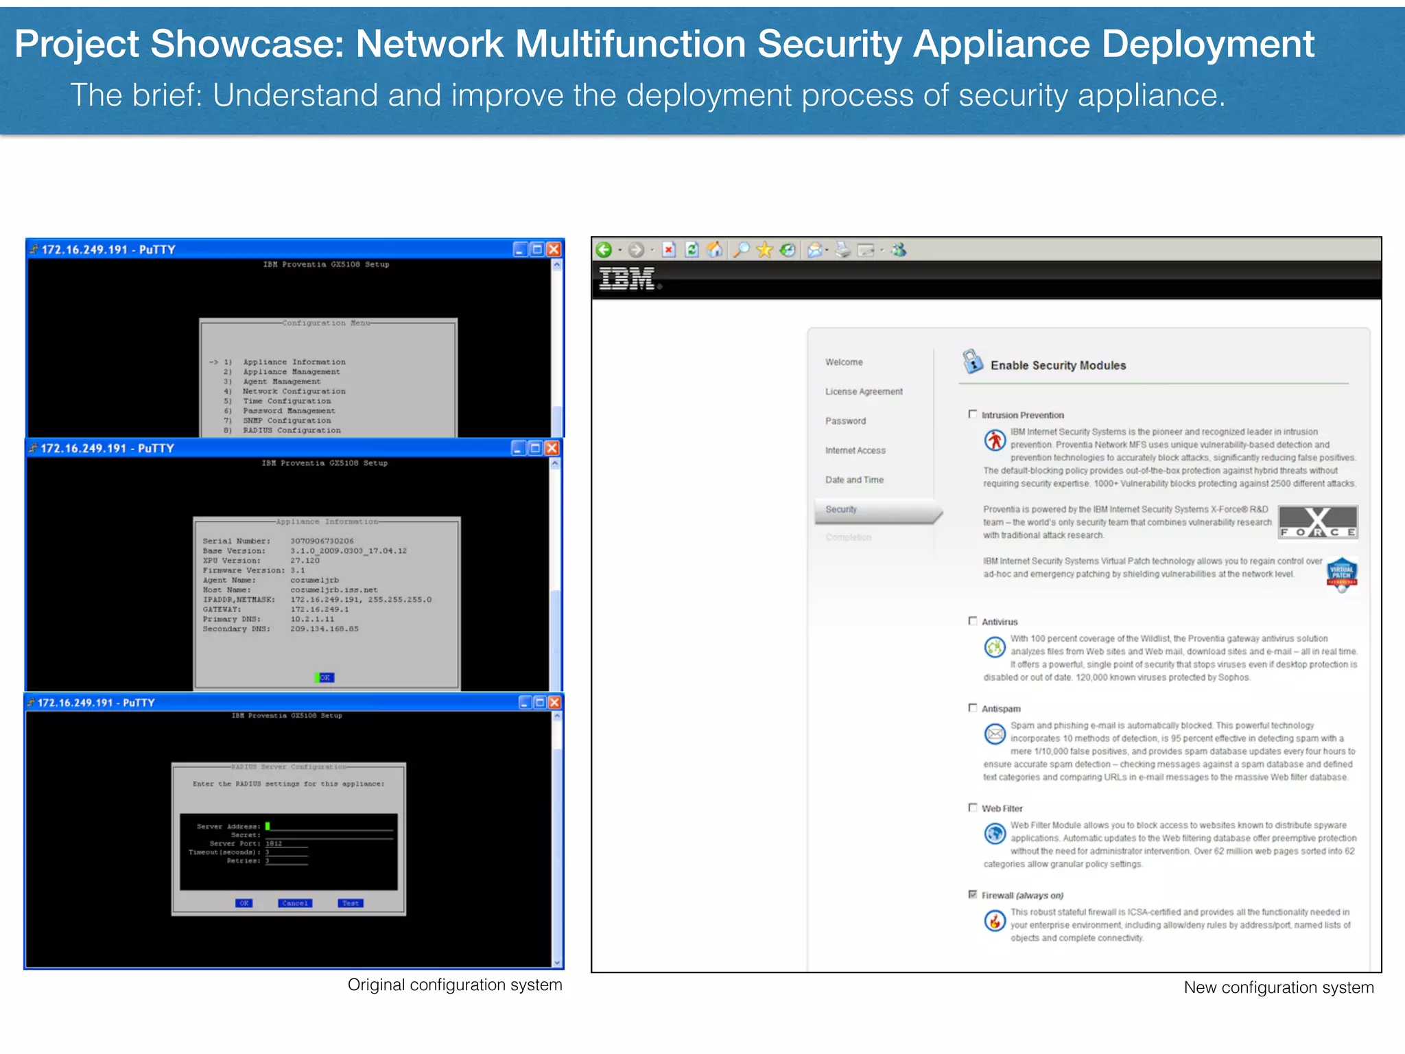
Task: Open Favorites star icon
Action: coord(764,250)
